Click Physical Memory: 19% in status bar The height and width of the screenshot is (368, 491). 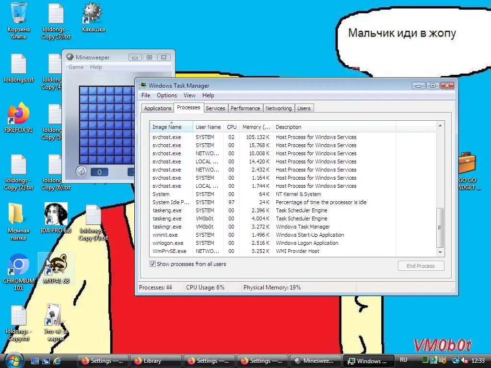point(272,287)
